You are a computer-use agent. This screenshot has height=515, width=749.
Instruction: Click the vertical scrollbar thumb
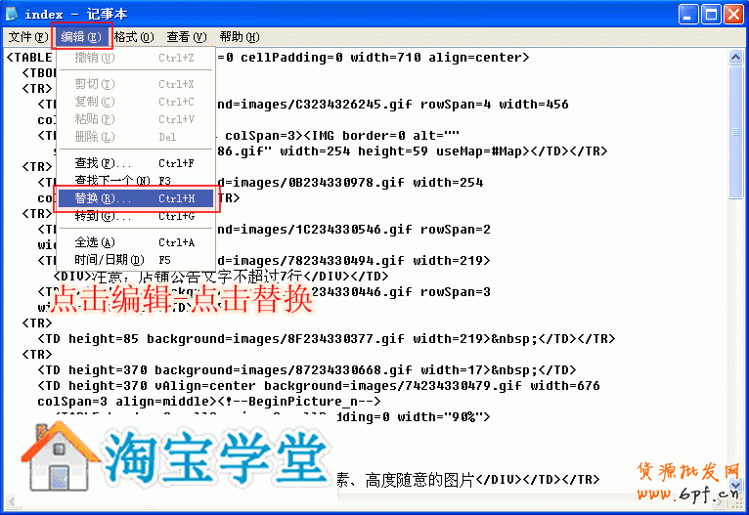point(735,132)
